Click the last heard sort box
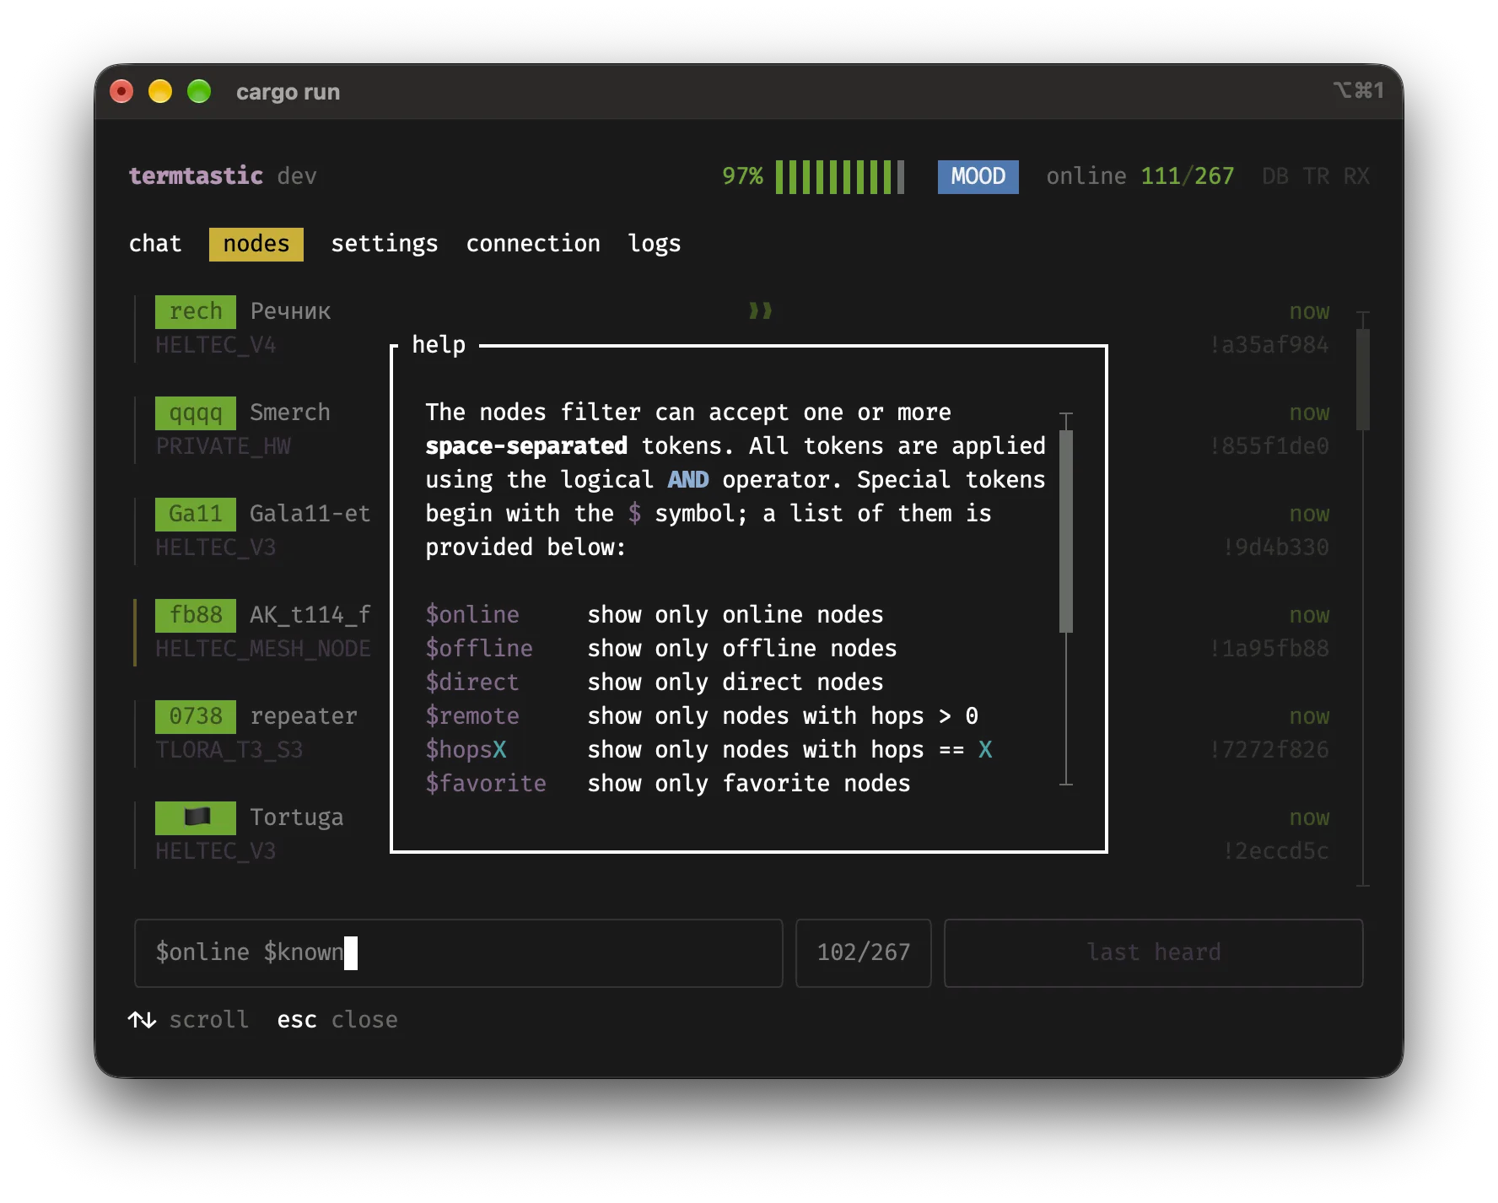 click(1154, 952)
